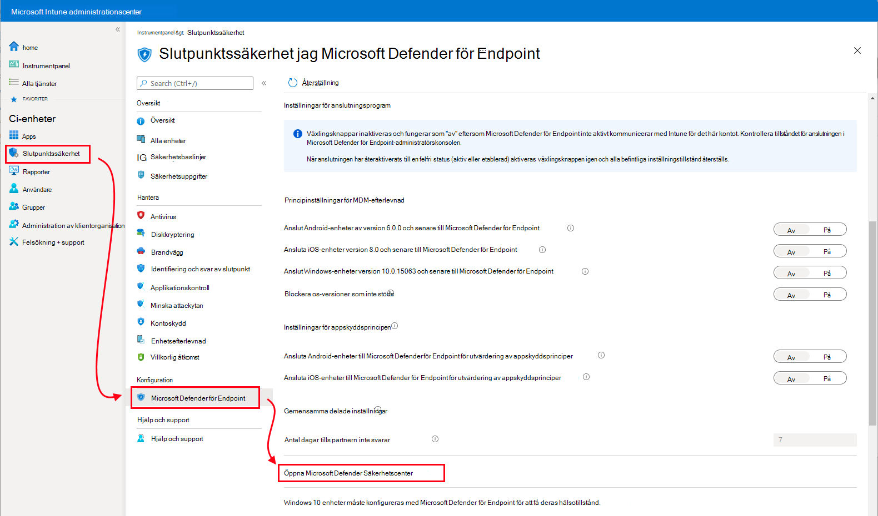Toggle iOS appskyddsprinciper utvärdering switch
The height and width of the screenshot is (516, 878).
click(810, 378)
